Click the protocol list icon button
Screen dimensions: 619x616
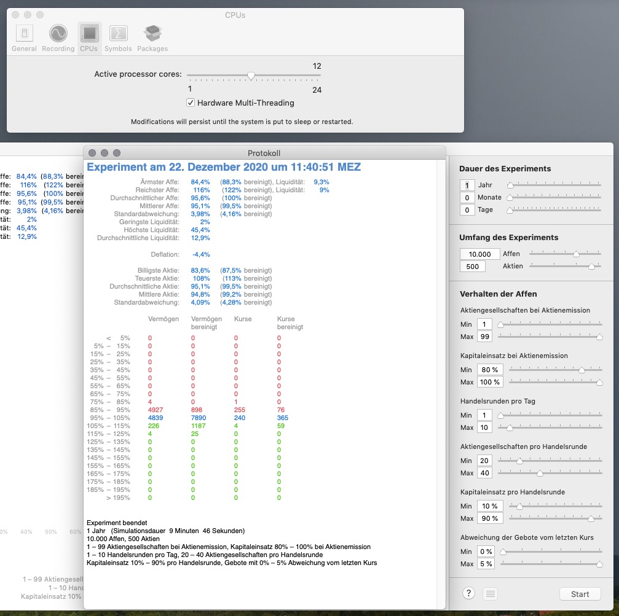pyautogui.click(x=491, y=593)
